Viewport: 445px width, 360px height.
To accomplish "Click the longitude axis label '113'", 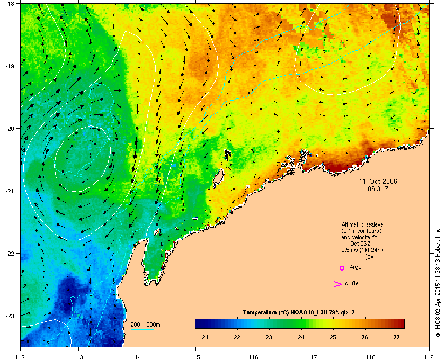I will click(x=78, y=357).
